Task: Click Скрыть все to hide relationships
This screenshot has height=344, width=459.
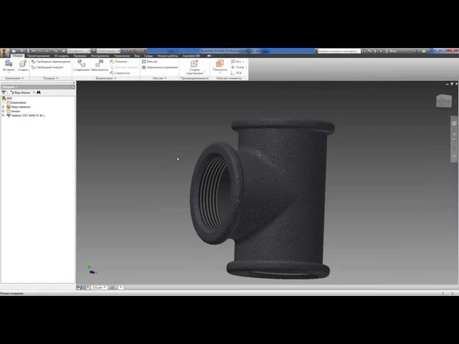Action: click(120, 73)
